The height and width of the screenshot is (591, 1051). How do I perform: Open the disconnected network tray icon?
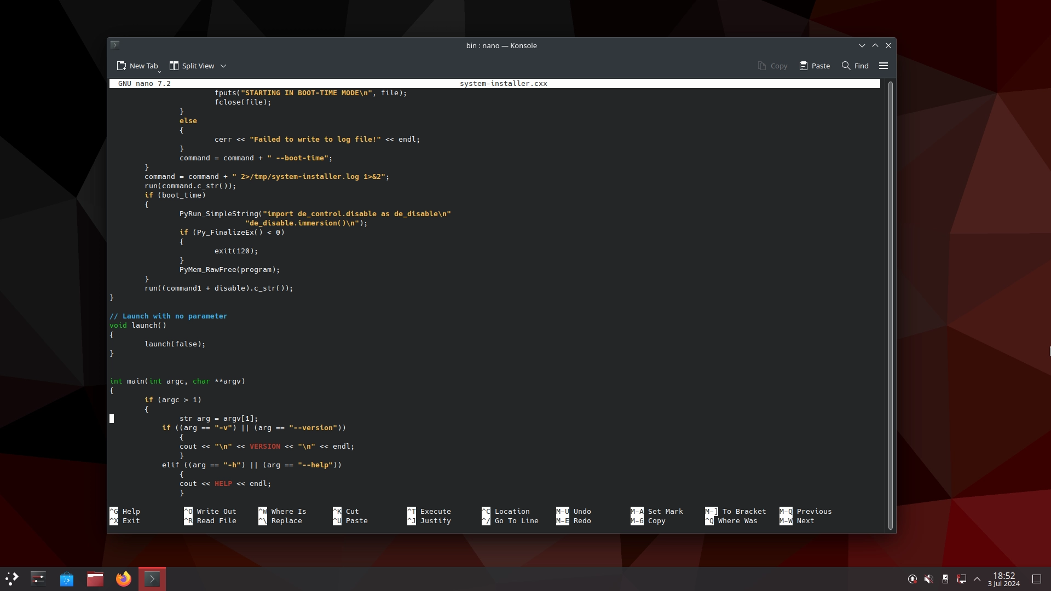(x=961, y=579)
